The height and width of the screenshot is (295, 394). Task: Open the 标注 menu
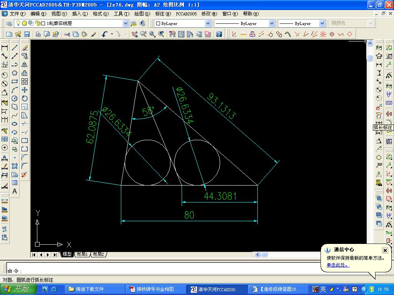(163, 13)
